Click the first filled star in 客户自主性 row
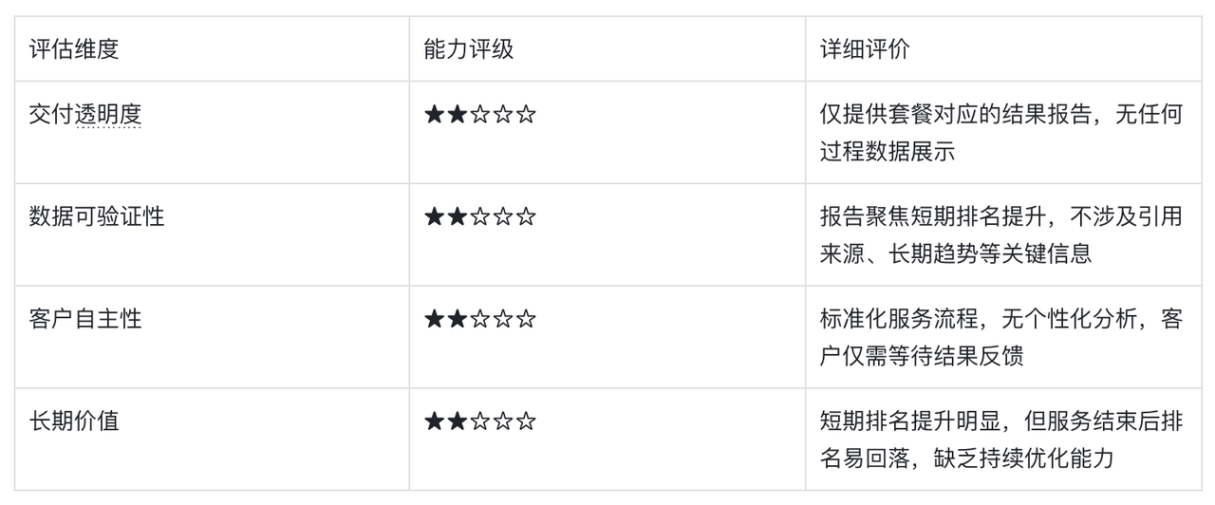 (x=435, y=319)
